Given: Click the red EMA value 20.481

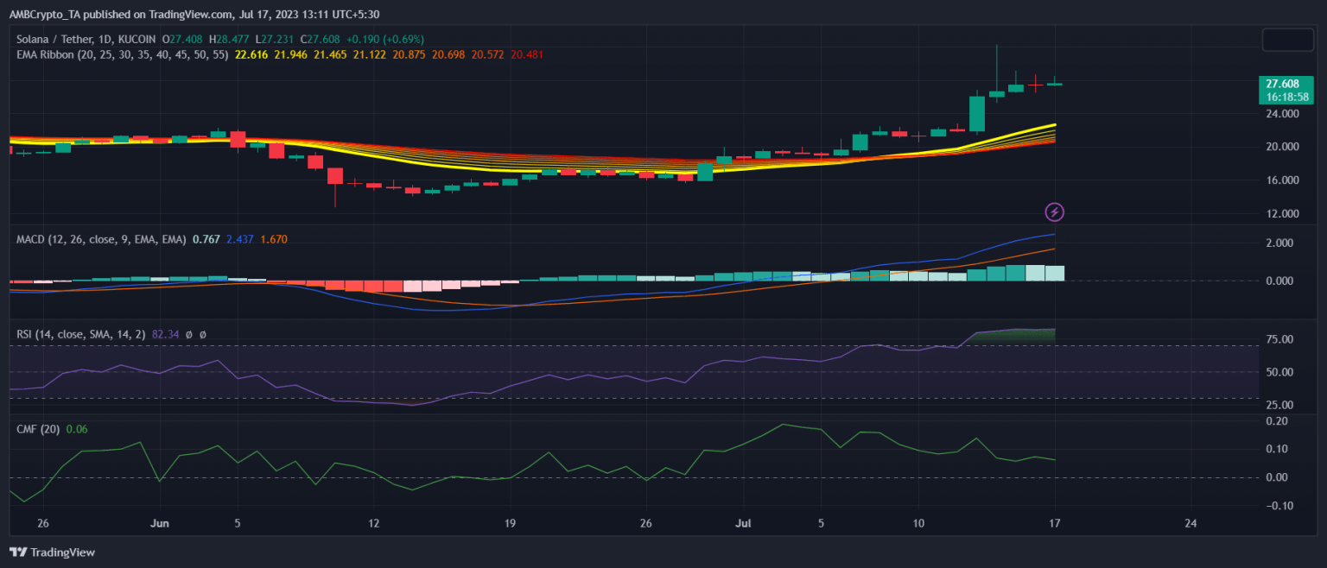Looking at the screenshot, I should click(527, 54).
